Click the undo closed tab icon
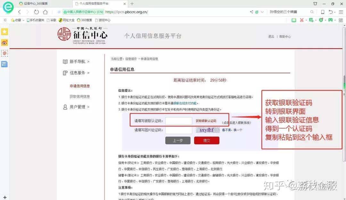Image resolution: width=346 pixels, height=200 pixels. (x=331, y=12)
